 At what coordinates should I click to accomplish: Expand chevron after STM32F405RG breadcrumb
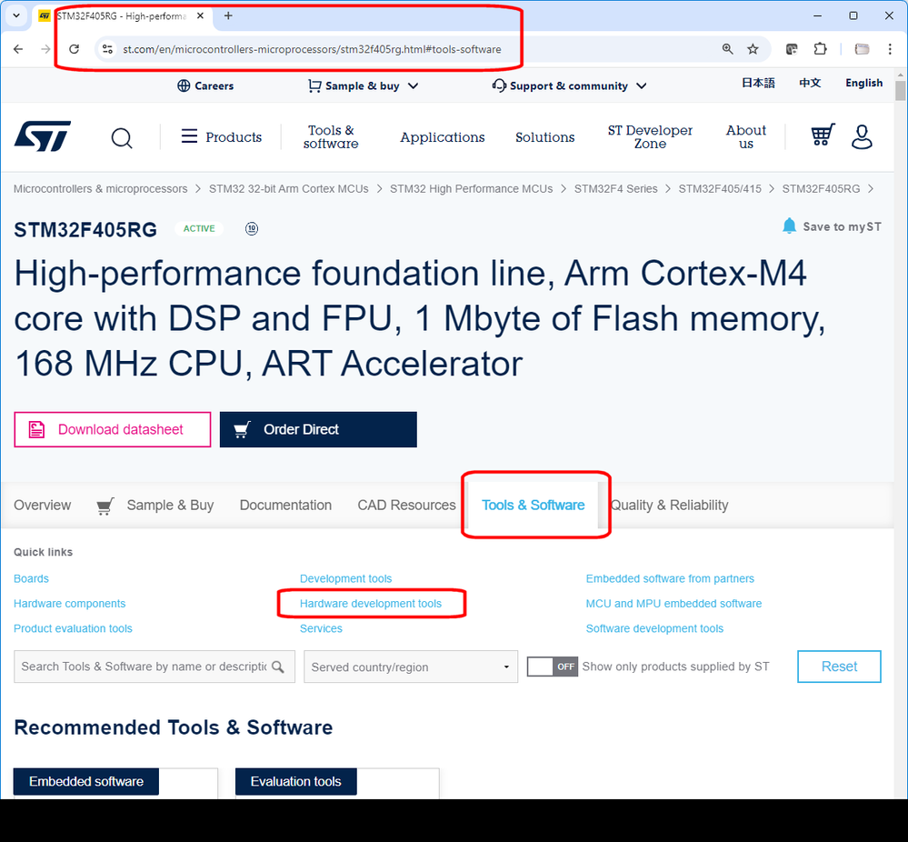[871, 189]
